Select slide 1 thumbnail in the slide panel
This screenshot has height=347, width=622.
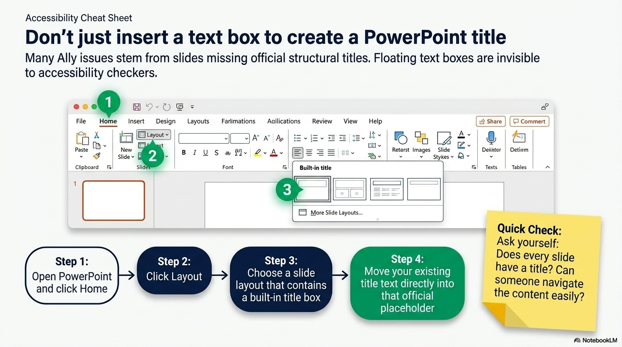[113, 201]
